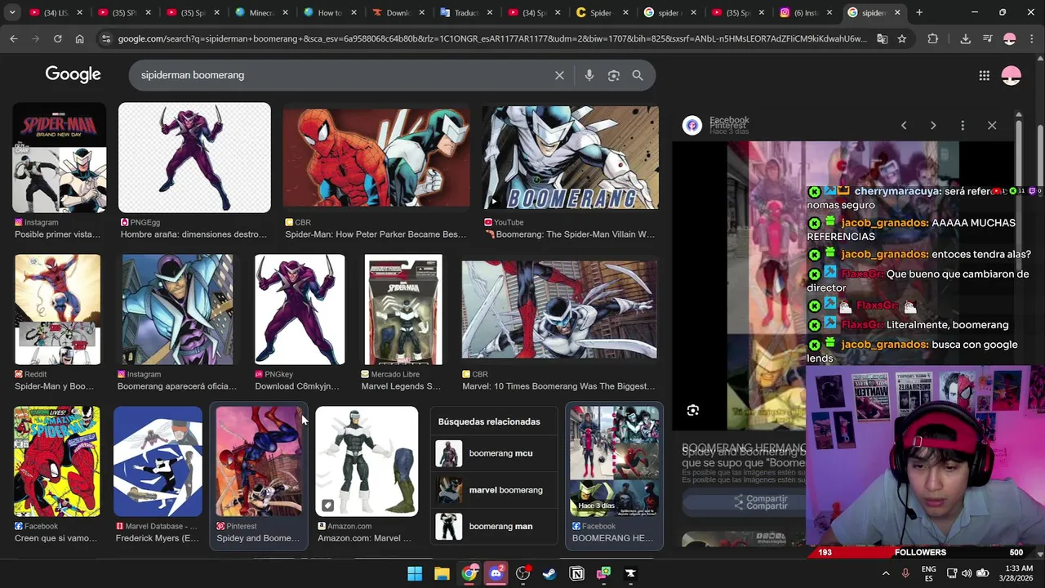Screen dimensions: 1045x588
Task: Switch to the How to browser tab
Action: coord(330,12)
